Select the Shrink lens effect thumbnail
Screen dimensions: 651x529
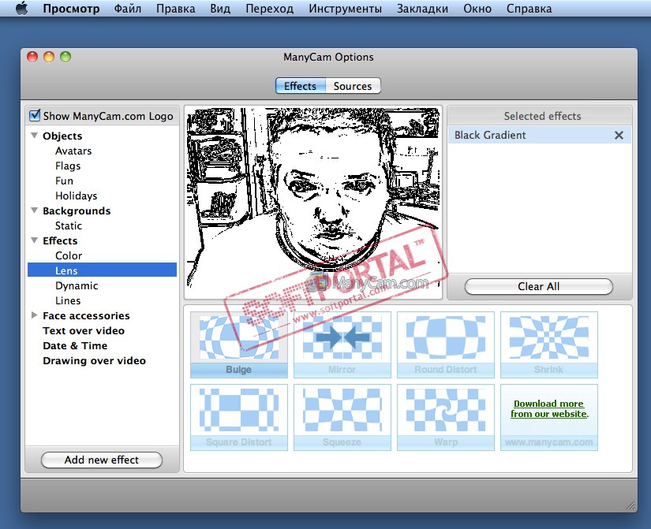pos(549,345)
